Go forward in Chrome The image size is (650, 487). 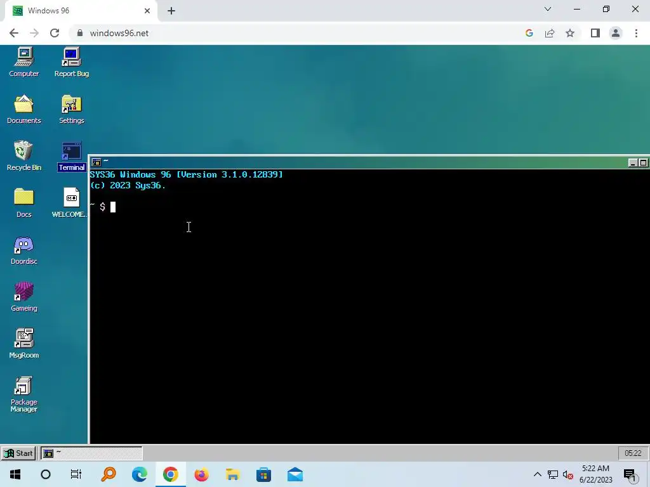34,33
